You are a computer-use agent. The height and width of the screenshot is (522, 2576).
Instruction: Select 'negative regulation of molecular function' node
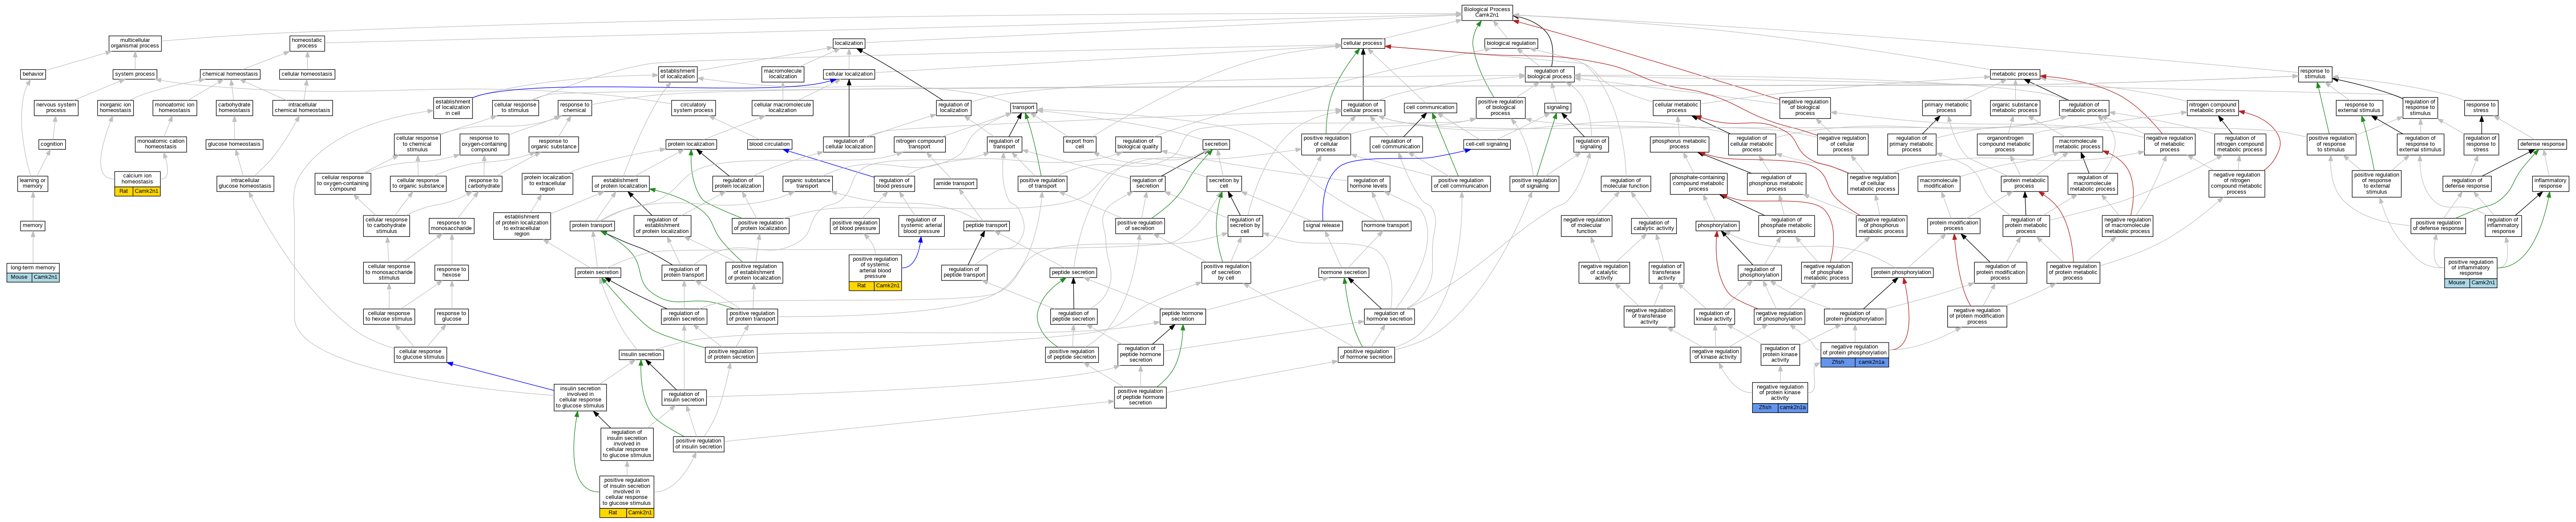click(x=1587, y=226)
